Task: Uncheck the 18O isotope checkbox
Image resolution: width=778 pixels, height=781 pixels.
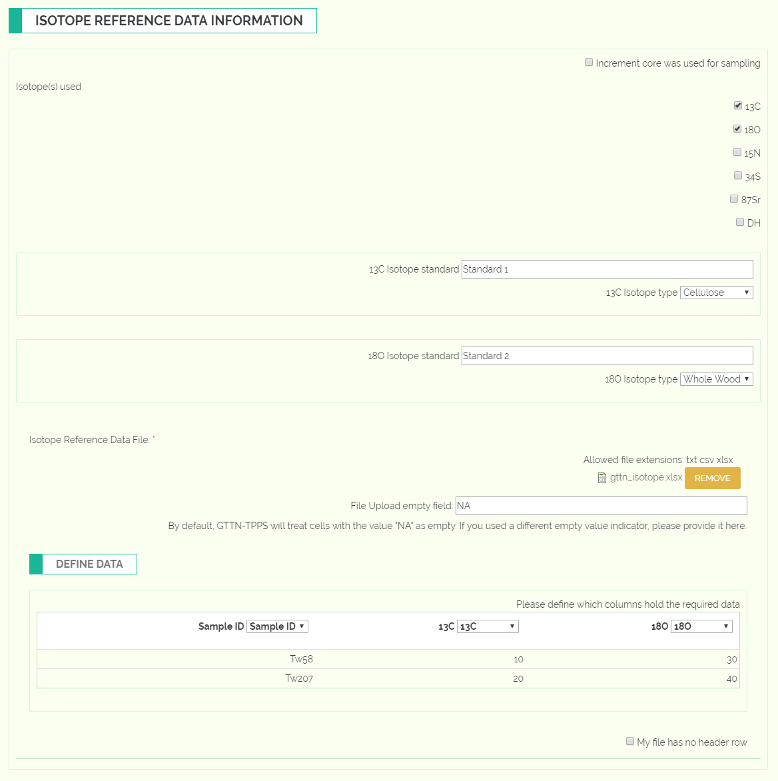Action: pos(737,129)
